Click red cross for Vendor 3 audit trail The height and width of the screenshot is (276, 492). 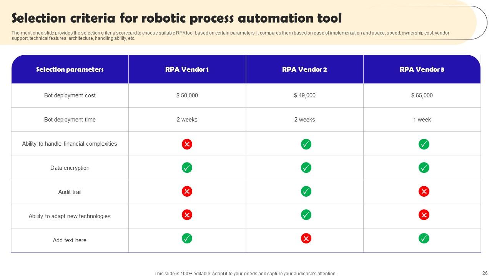pyautogui.click(x=424, y=191)
